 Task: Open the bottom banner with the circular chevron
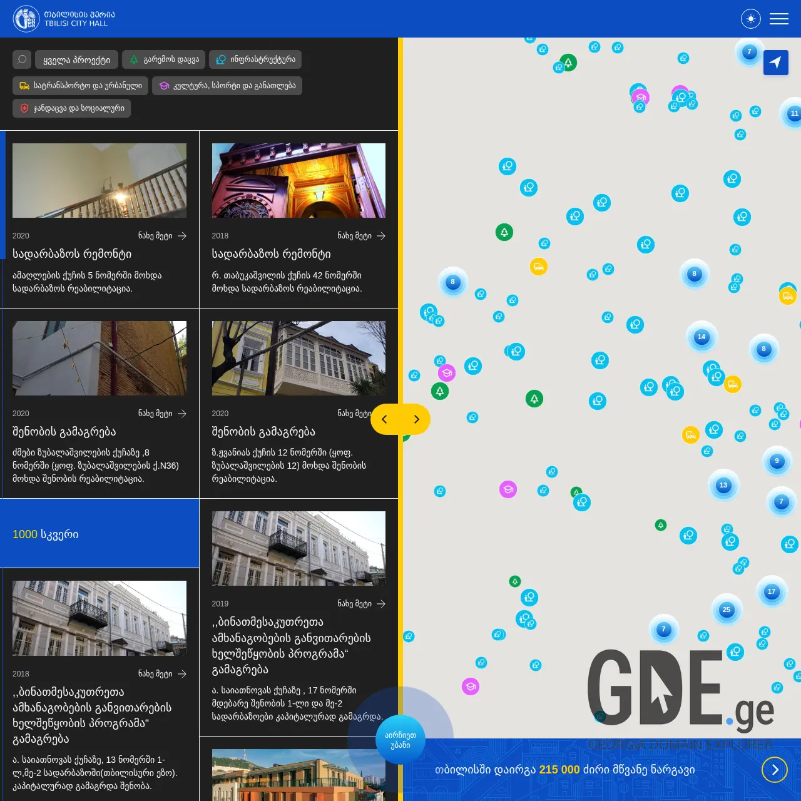click(775, 770)
